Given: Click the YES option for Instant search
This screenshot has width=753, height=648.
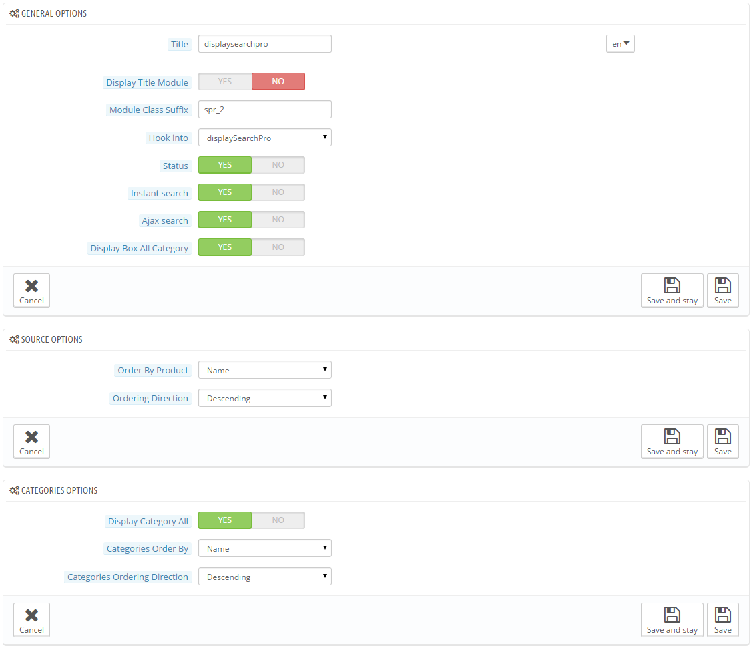Looking at the screenshot, I should click(x=225, y=192).
